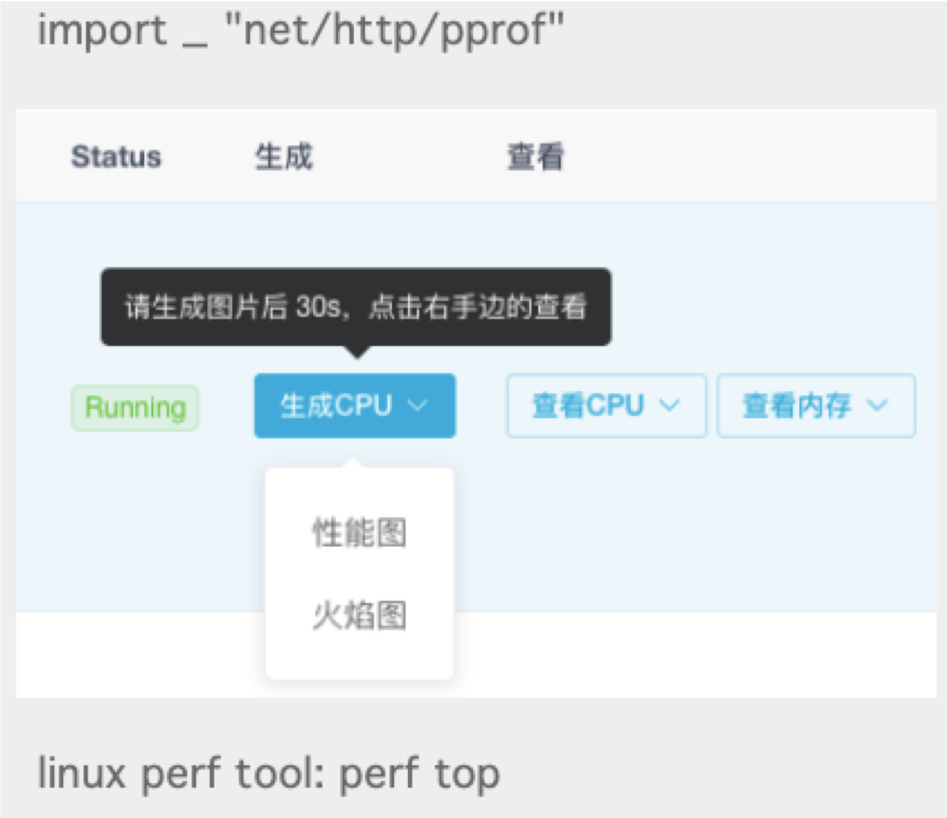Click the 生成 column header
Viewport: 947px width, 818px height.
coord(284,157)
